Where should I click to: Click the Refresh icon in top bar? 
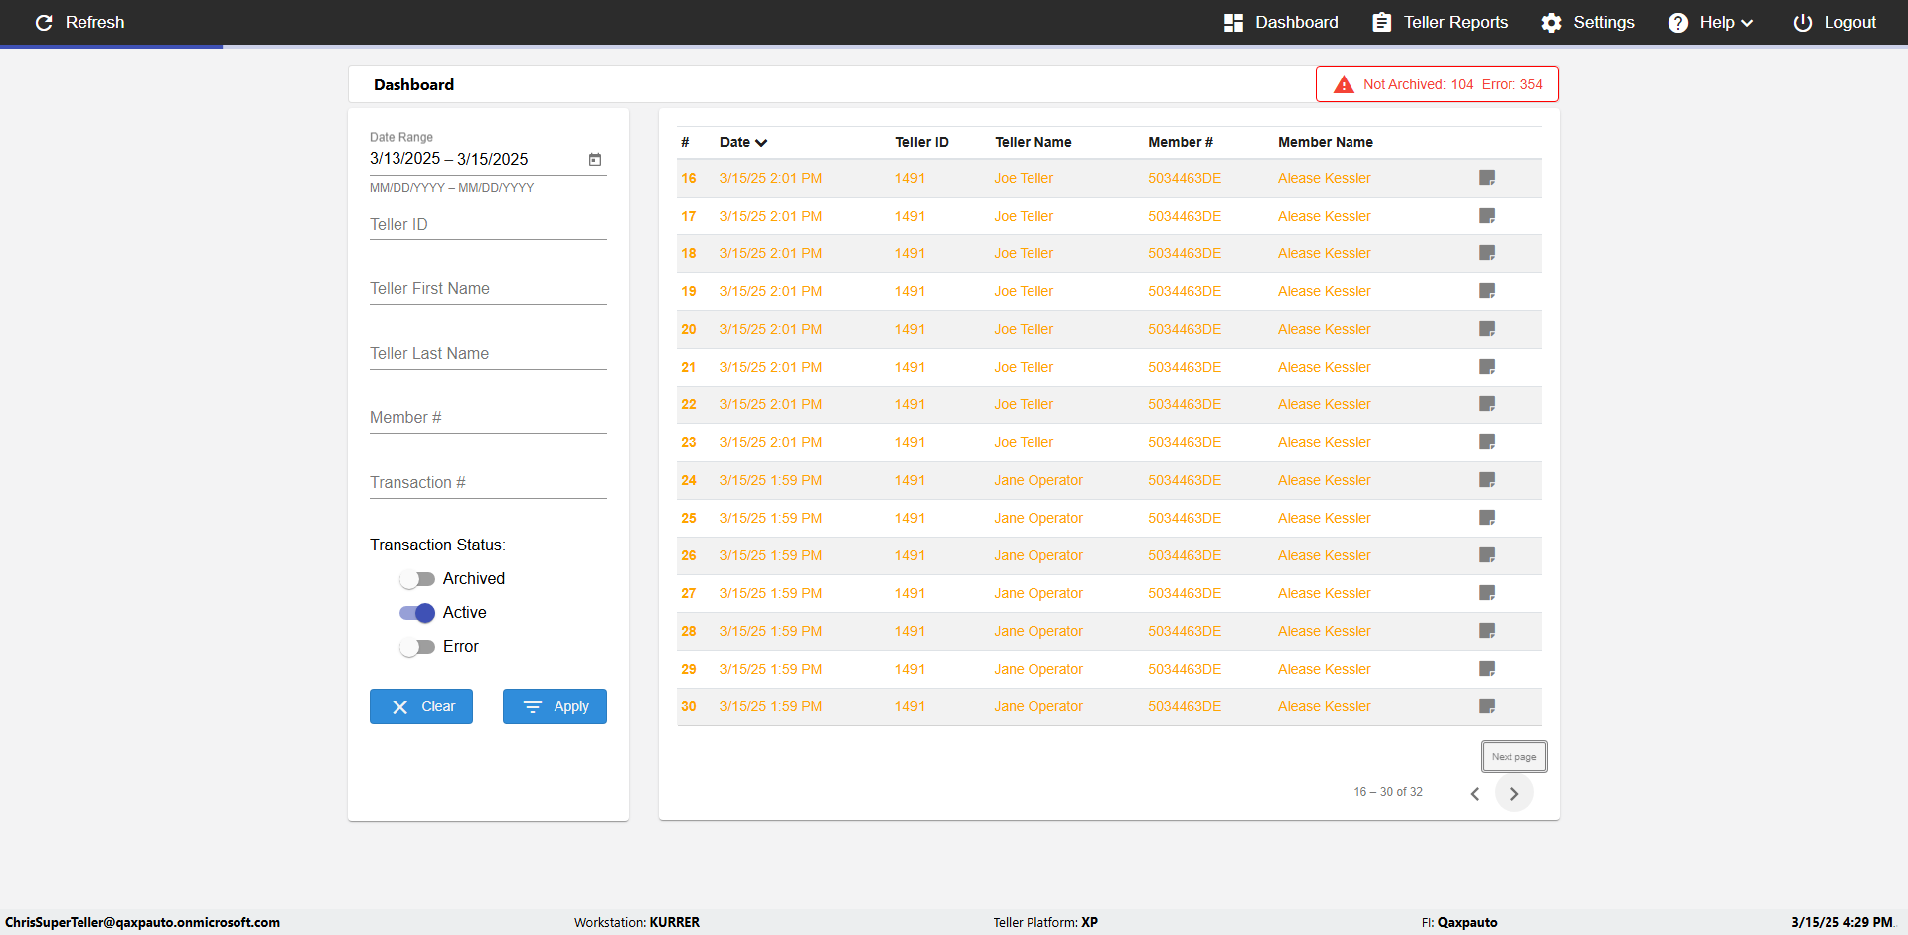click(44, 23)
